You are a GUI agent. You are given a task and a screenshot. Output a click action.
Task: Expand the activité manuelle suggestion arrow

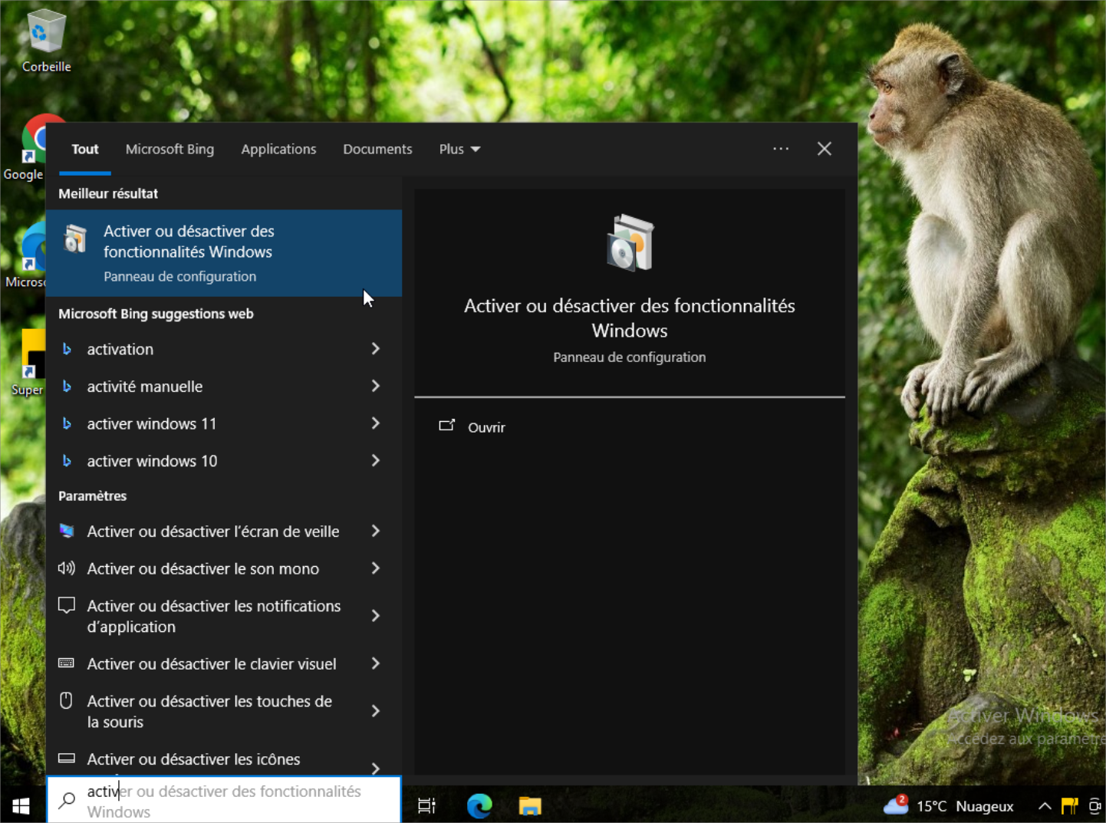tap(376, 386)
